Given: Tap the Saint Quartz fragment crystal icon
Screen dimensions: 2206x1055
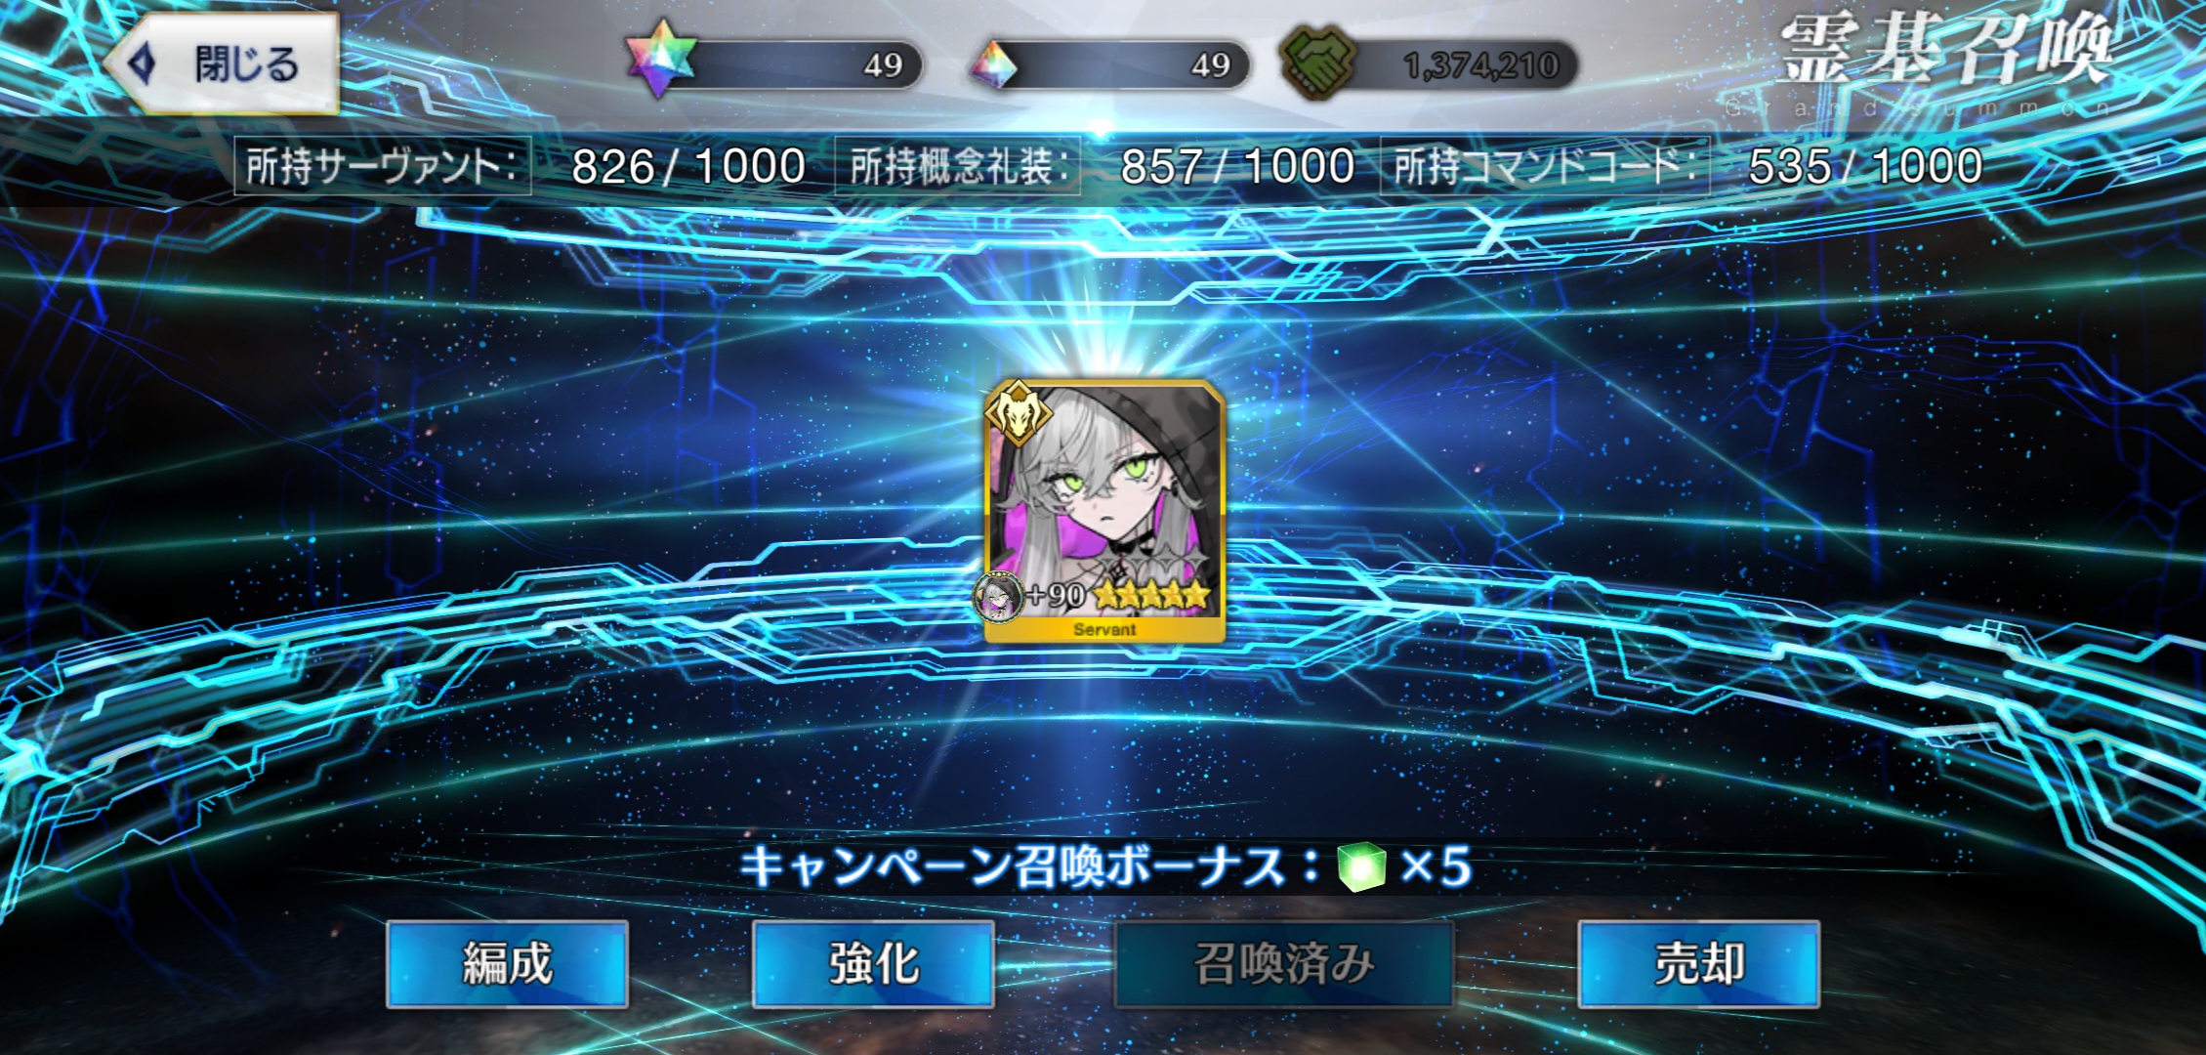Looking at the screenshot, I should coord(993,65).
